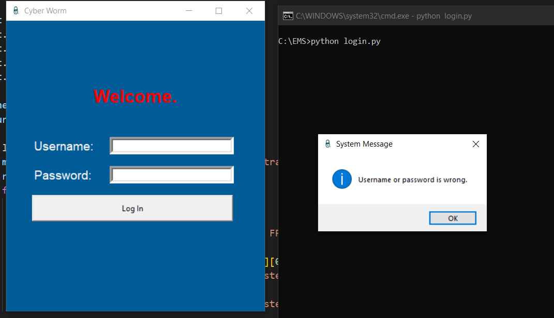This screenshot has height=318, width=554.
Task: Focus the Username input field
Action: coord(172,146)
